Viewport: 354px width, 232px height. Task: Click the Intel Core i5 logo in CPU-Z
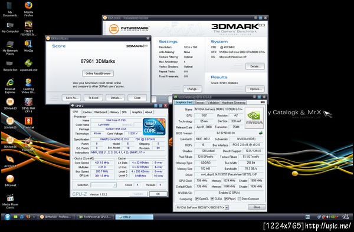[x=154, y=127]
